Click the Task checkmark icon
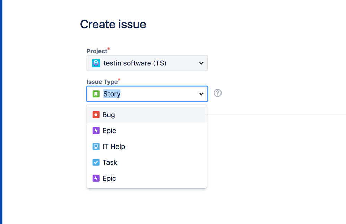Screen dimensions: 346x224 (x=96, y=162)
